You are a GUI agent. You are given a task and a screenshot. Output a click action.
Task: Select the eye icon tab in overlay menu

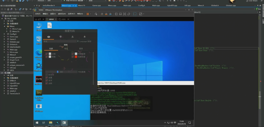click(49, 37)
